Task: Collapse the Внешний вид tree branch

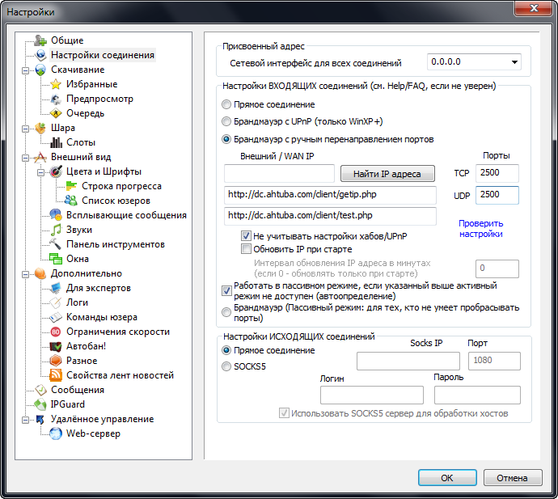Action: tap(27, 157)
